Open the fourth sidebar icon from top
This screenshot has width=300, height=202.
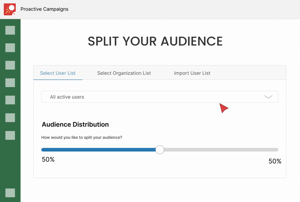point(10,83)
